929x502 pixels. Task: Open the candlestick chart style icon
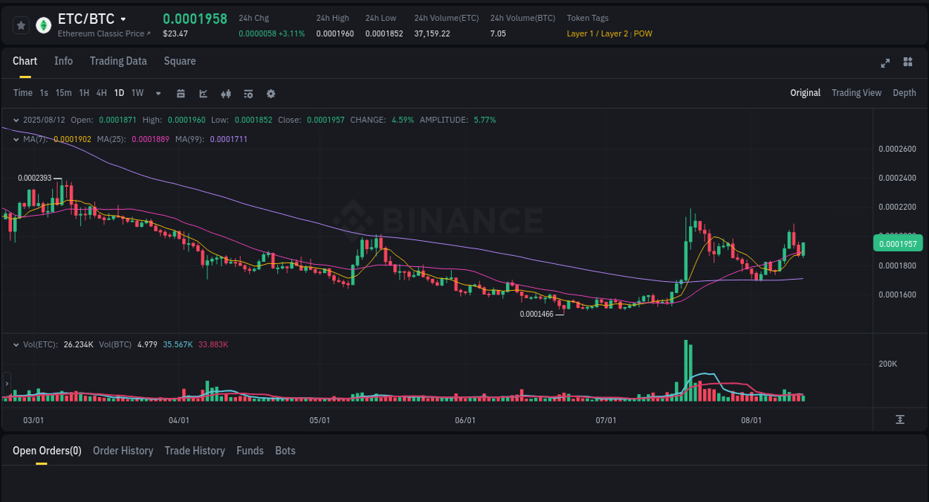pyautogui.click(x=227, y=94)
